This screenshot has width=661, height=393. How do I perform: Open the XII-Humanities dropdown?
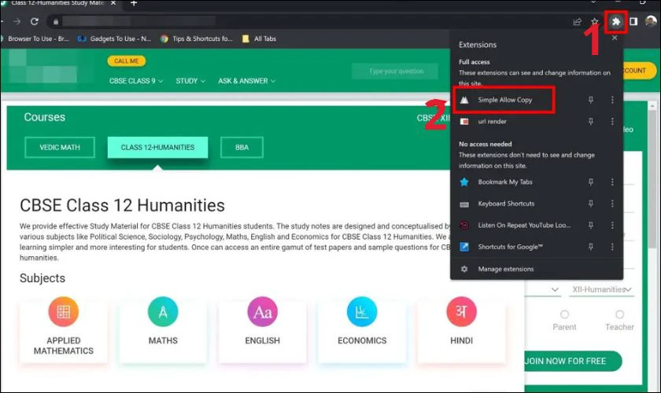point(601,289)
